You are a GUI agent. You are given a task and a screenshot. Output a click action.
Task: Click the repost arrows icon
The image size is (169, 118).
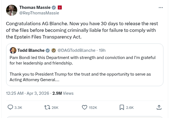47,107
